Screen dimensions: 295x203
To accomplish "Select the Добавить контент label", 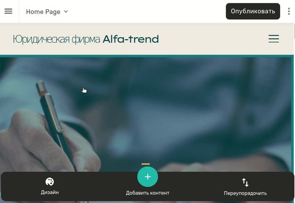I will 148,193.
